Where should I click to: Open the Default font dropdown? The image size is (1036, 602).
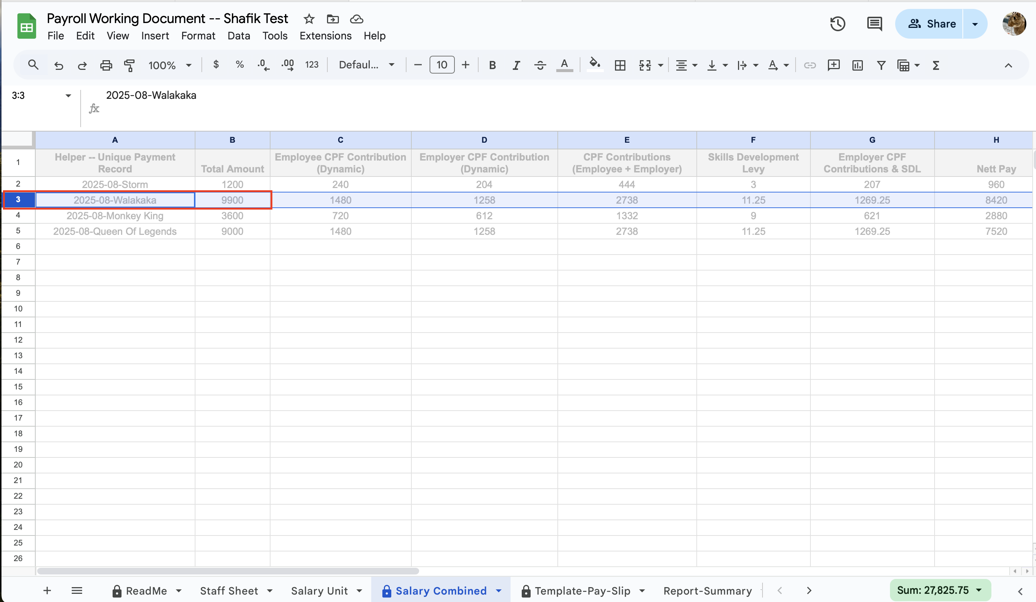(x=366, y=65)
